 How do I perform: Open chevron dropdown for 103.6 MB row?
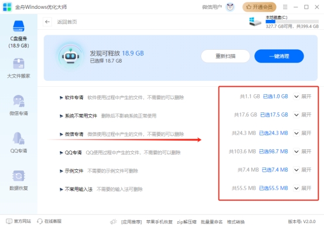point(297,152)
